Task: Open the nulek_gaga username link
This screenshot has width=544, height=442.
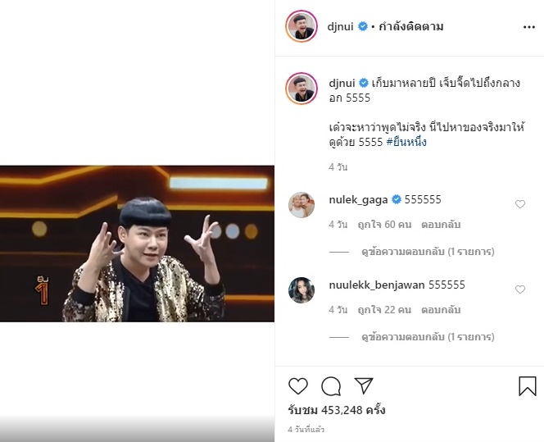Action: point(358,199)
